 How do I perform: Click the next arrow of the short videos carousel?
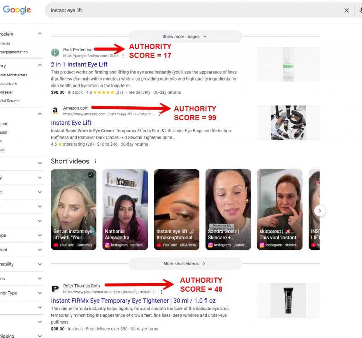pos(320,211)
